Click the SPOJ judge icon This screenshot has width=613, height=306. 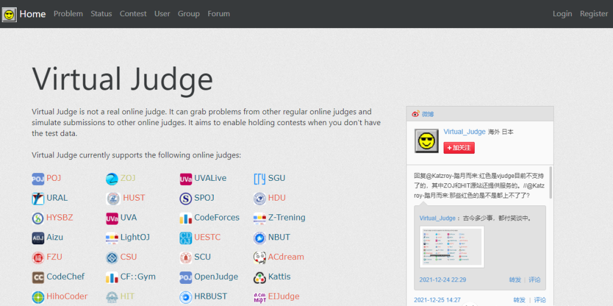pyautogui.click(x=186, y=198)
